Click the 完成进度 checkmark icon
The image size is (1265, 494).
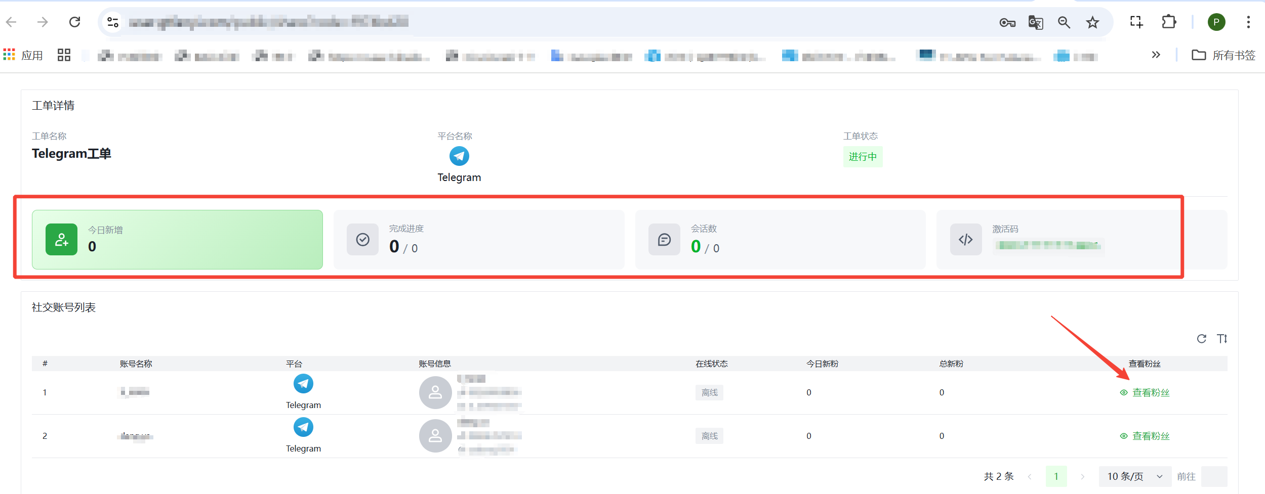pos(362,240)
